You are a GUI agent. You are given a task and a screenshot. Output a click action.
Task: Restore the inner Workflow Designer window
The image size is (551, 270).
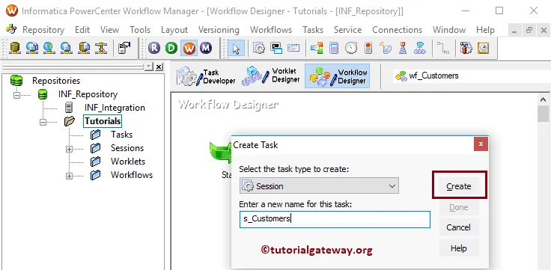(529, 31)
